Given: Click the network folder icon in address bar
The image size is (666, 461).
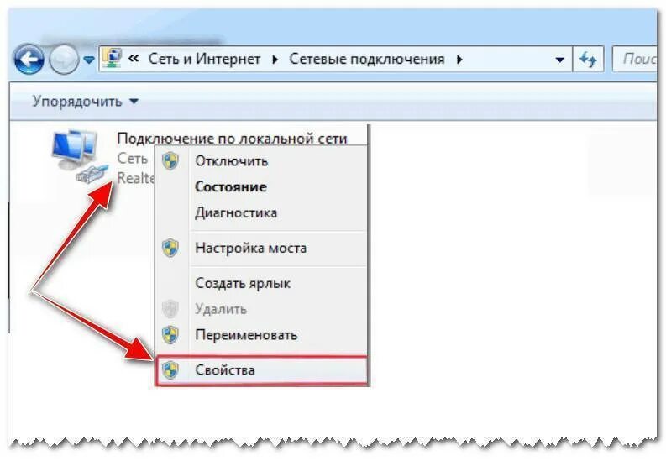Looking at the screenshot, I should (x=113, y=59).
